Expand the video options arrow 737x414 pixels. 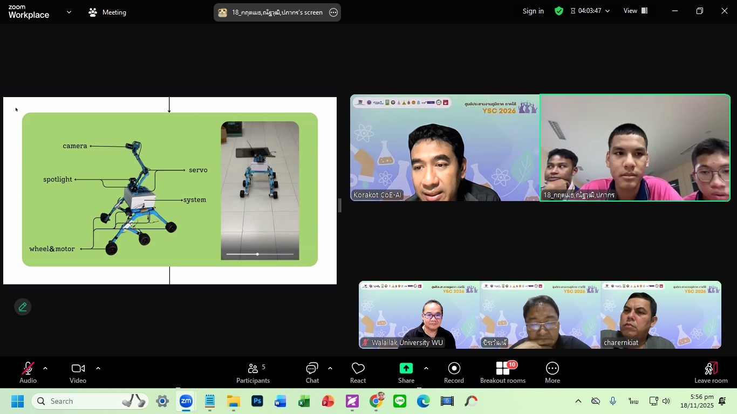(98, 369)
